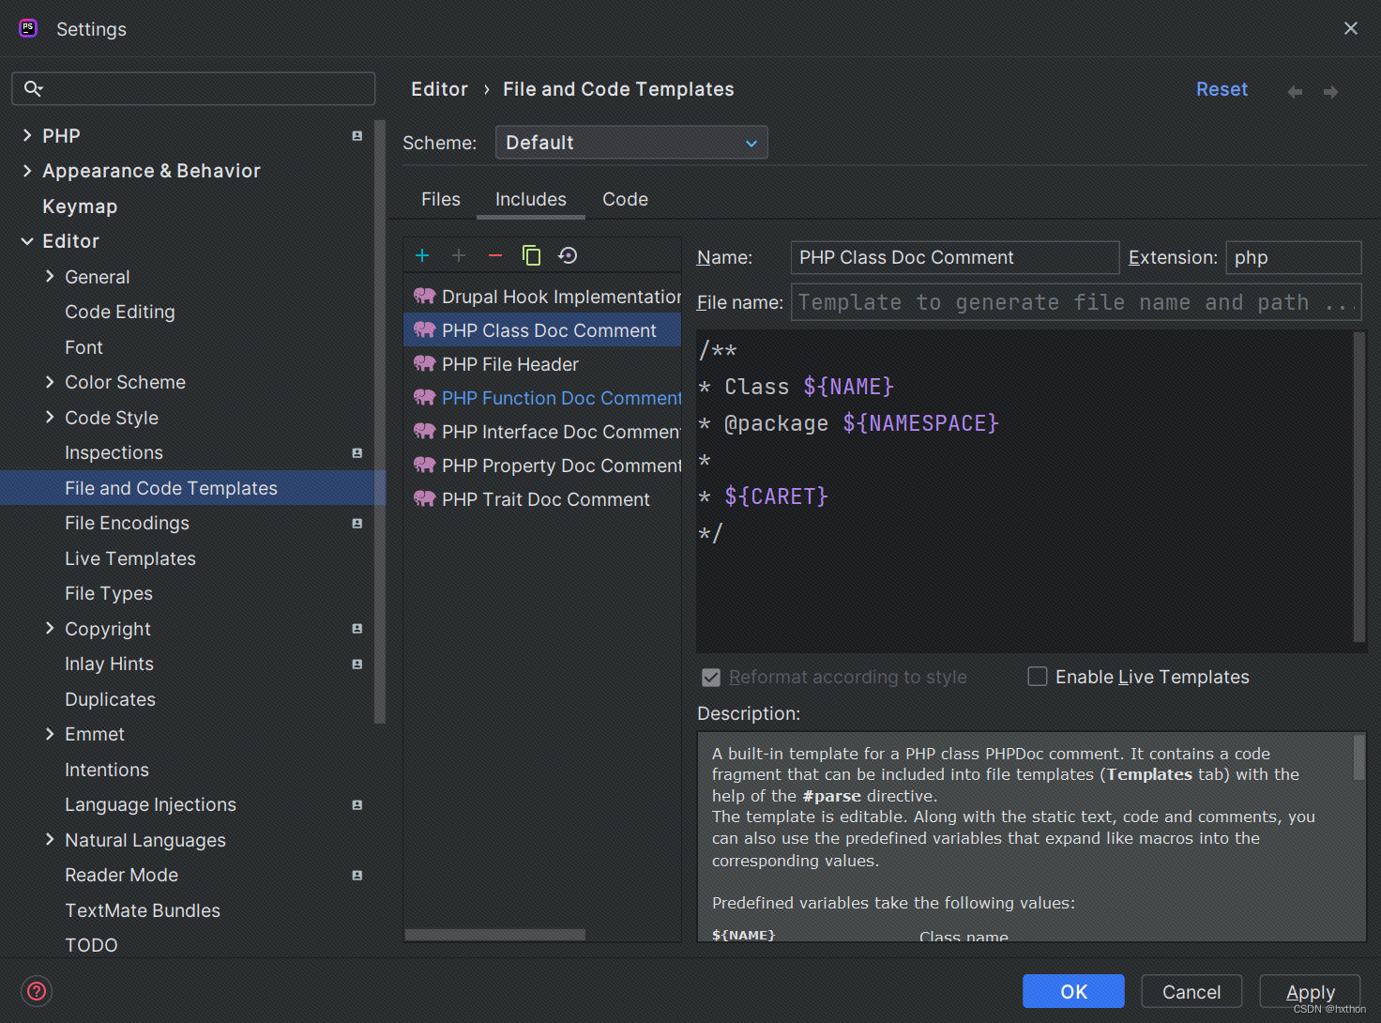Expand the General node arrow
Viewport: 1381px width, 1023px height.
(50, 276)
